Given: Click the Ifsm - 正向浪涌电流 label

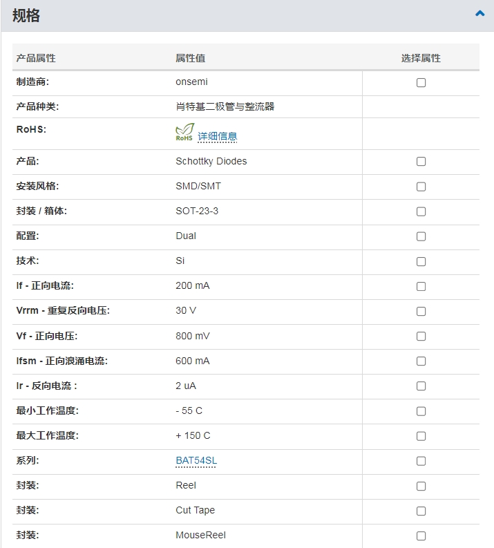Looking at the screenshot, I should click(62, 361).
